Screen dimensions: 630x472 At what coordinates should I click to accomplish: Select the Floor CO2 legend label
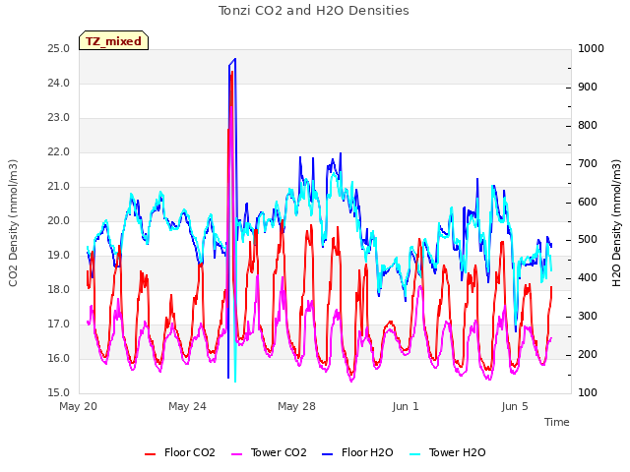190,452
